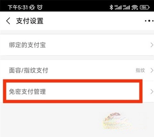
Task: Open 免密支付管理 settings entry
Action: coord(77,92)
